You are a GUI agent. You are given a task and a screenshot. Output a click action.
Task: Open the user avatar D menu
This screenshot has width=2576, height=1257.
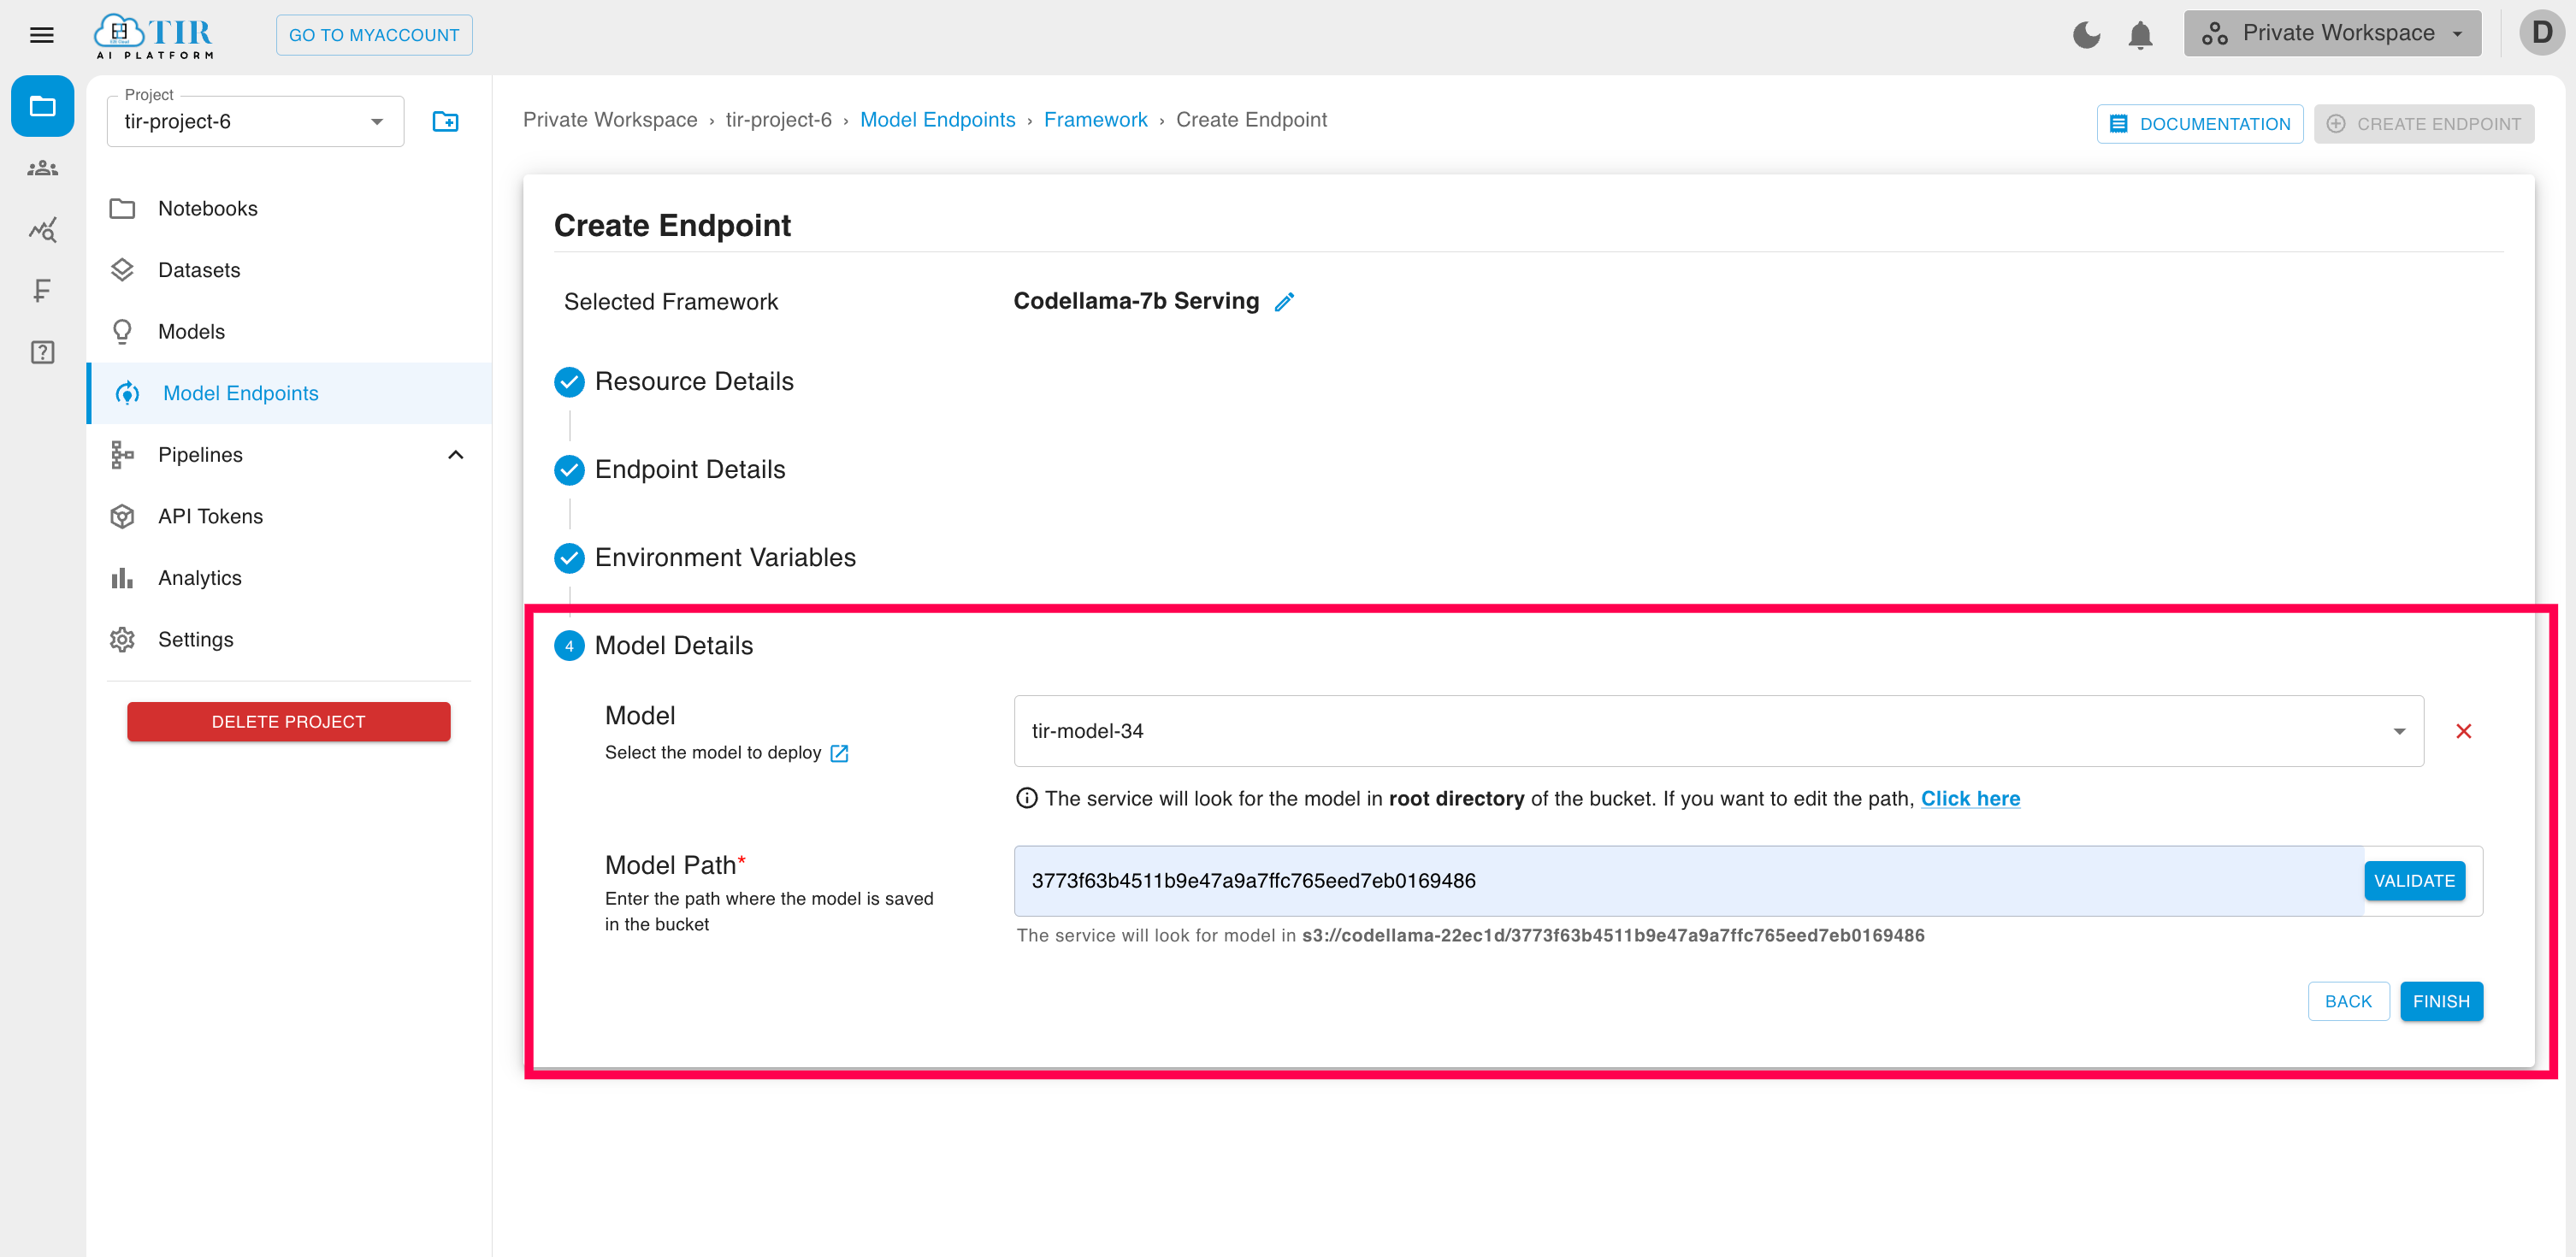coord(2541,33)
